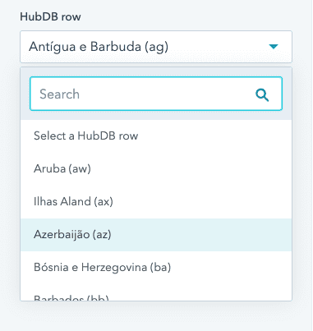Choose Bósnia e Herzegovina (ba)

tap(156, 268)
